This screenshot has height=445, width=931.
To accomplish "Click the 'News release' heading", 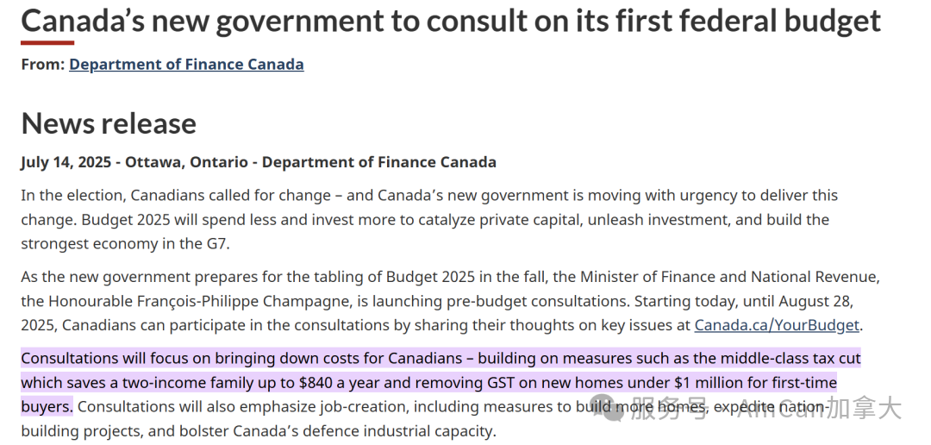I will (109, 123).
